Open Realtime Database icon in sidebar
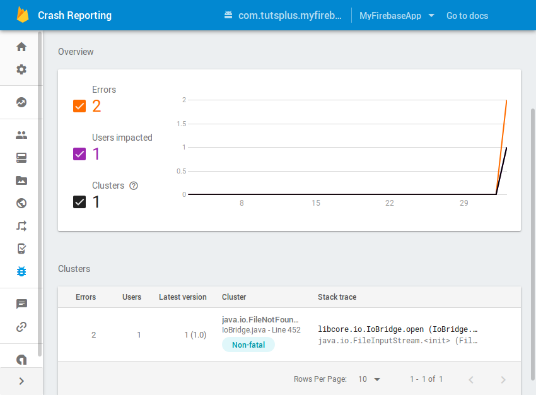Image resolution: width=536 pixels, height=395 pixels. [21, 158]
